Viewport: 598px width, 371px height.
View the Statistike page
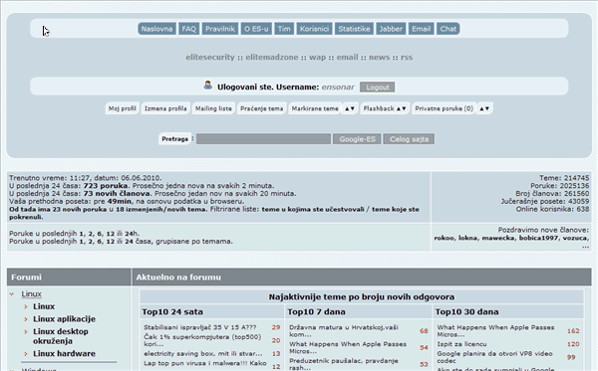tap(354, 29)
